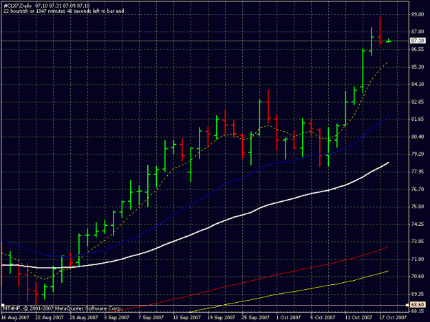Click the 76.70 price axis label
This screenshot has width=430, height=322.
418,189
